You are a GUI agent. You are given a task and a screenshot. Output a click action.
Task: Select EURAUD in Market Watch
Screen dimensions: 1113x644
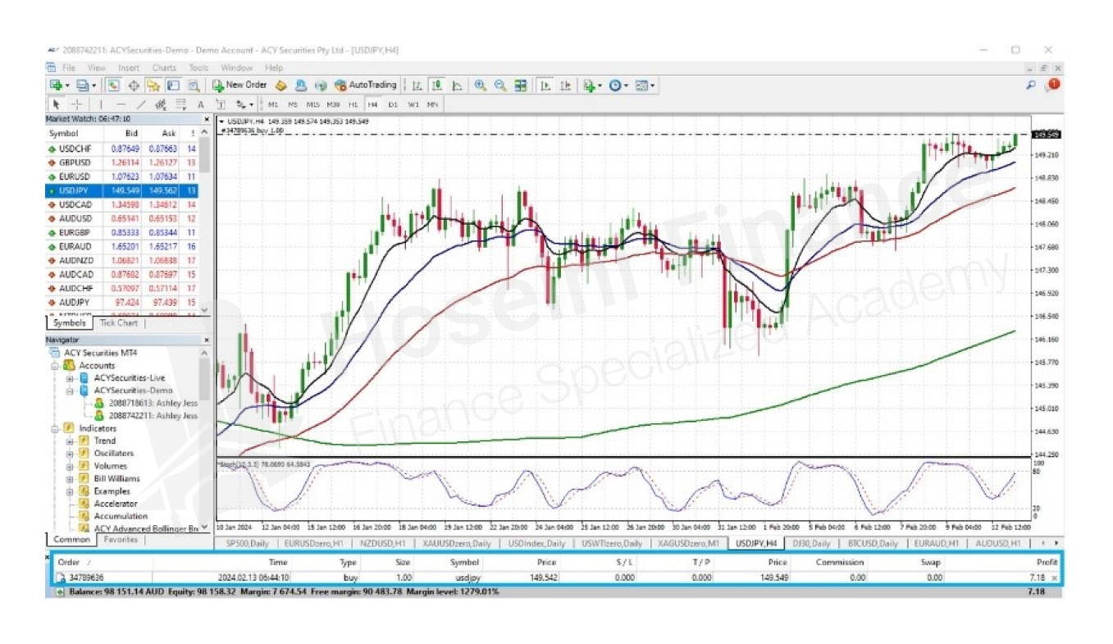[x=122, y=246]
